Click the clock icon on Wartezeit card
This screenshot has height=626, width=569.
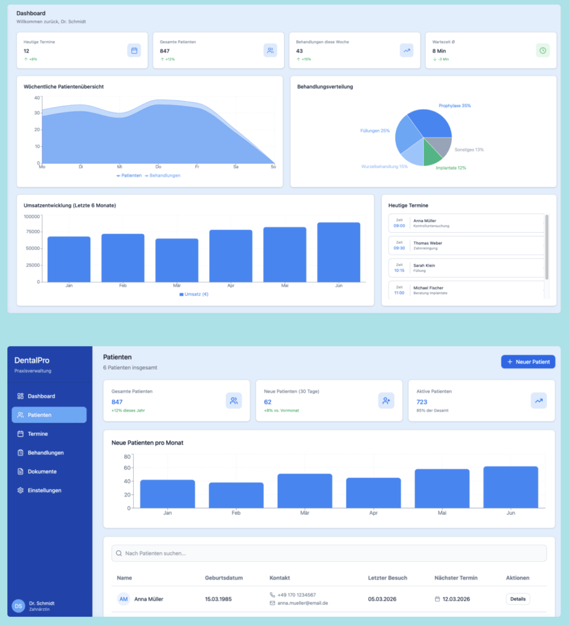[543, 50]
